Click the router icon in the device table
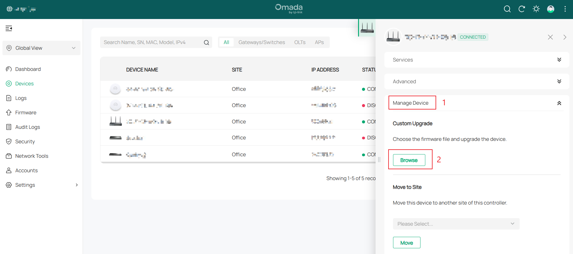This screenshot has width=573, height=254. (x=115, y=121)
